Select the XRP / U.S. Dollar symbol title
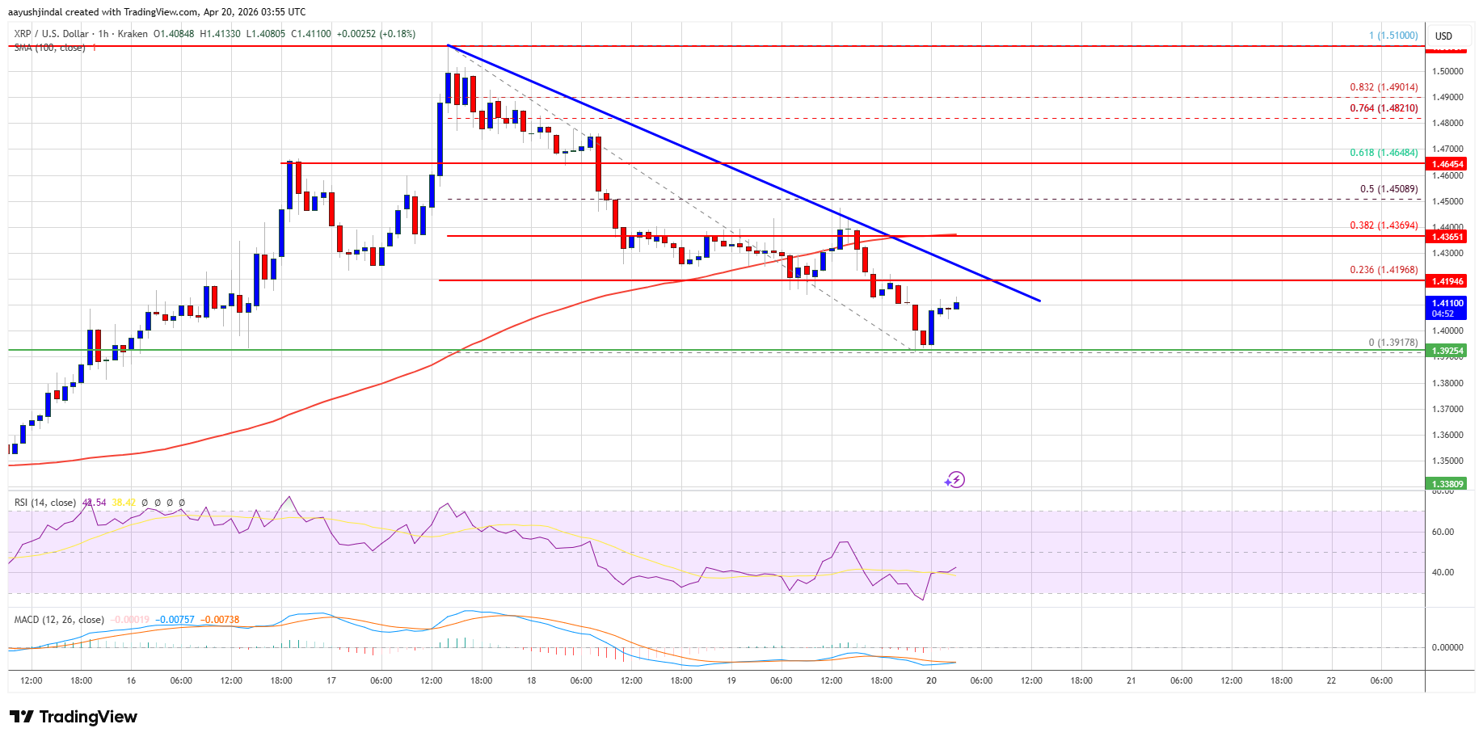 (52, 34)
